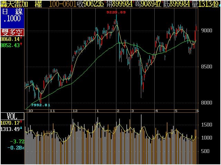
Task: Click the red up arrow beside 8852.43
Action: [x=21, y=45]
